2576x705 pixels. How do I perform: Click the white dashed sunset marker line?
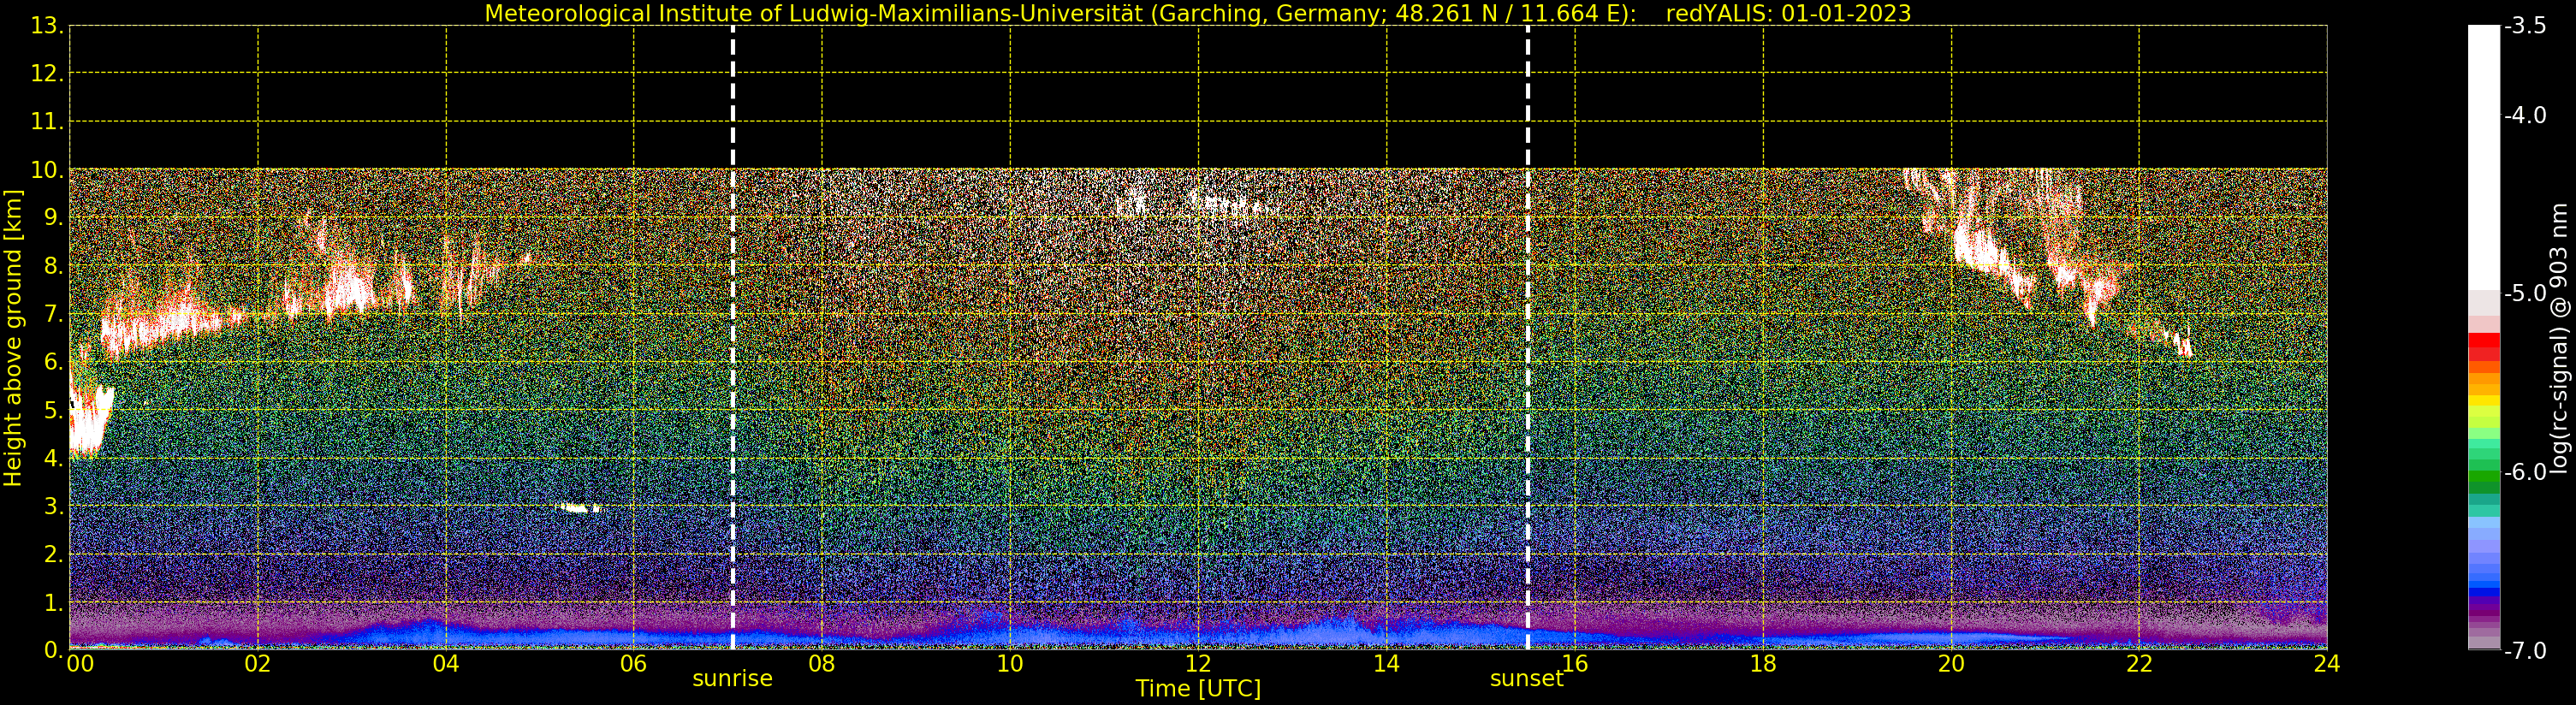1528,338
